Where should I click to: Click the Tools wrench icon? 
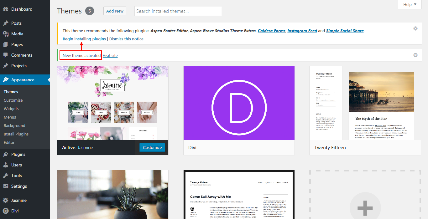(x=6, y=176)
